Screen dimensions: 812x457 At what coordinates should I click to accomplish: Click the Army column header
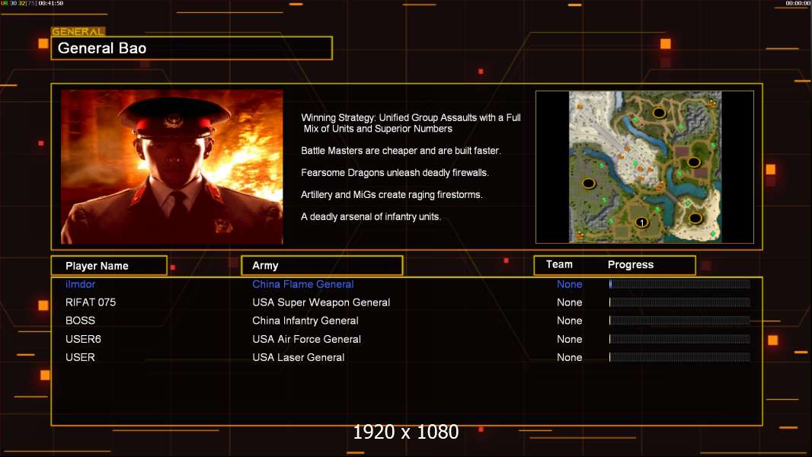[x=322, y=266]
